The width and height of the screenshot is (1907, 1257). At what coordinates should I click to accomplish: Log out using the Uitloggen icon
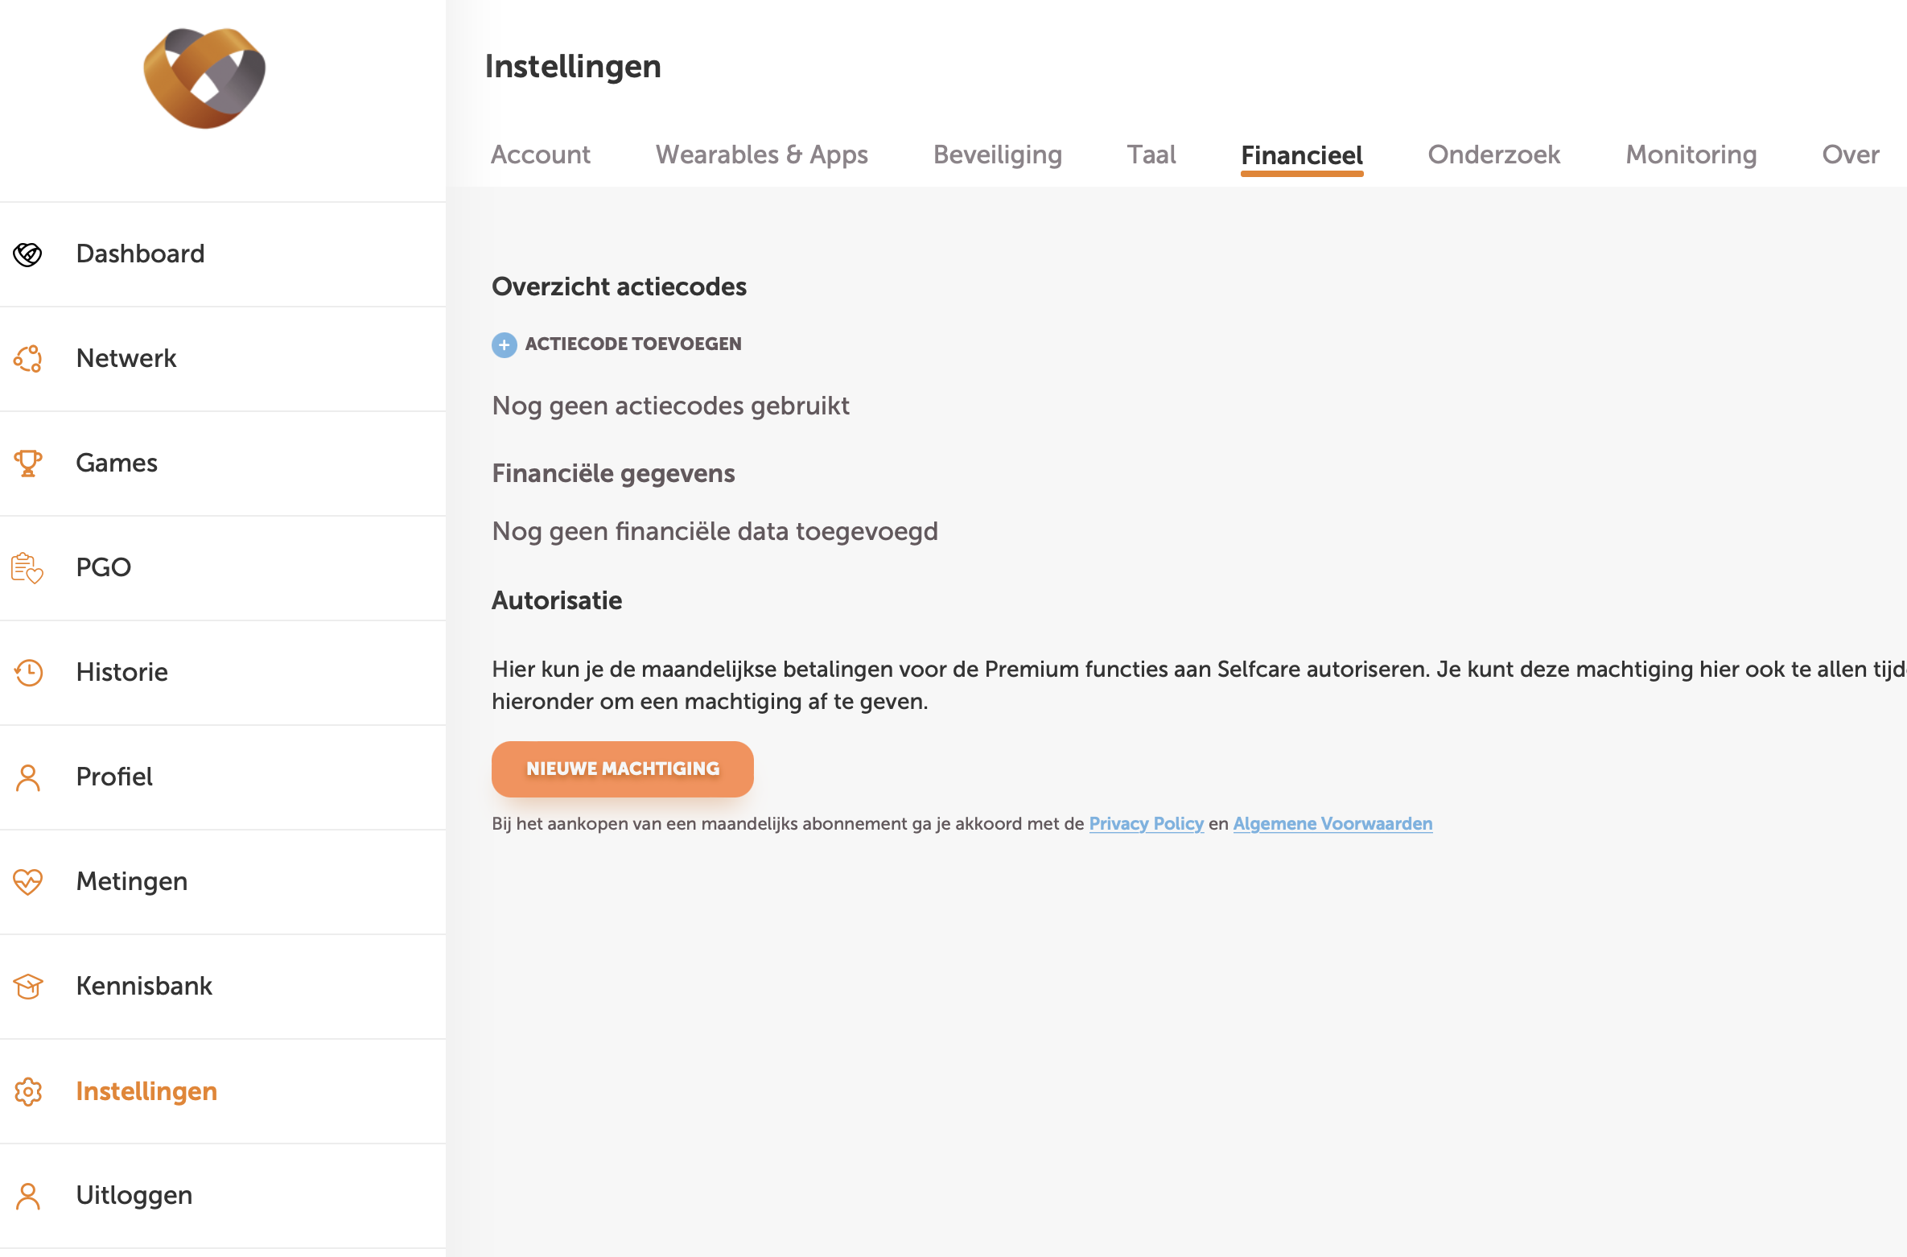tap(27, 1196)
